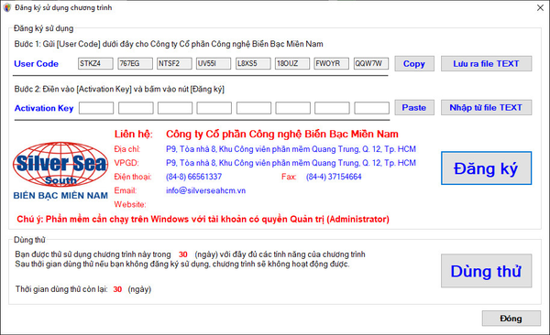Click the Paste button for Activation Key
The image size is (550, 335).
[414, 108]
